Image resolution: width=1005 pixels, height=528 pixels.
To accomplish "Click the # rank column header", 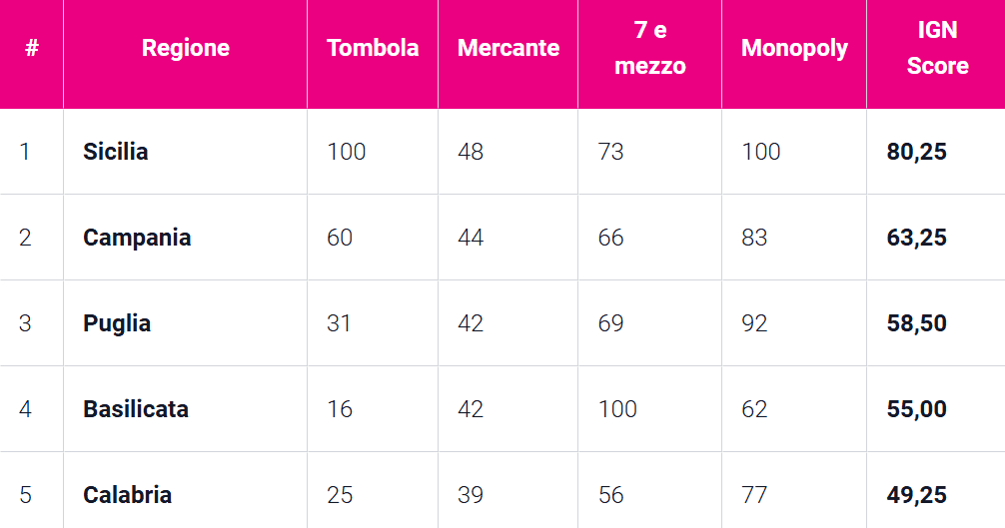I will pos(31,48).
